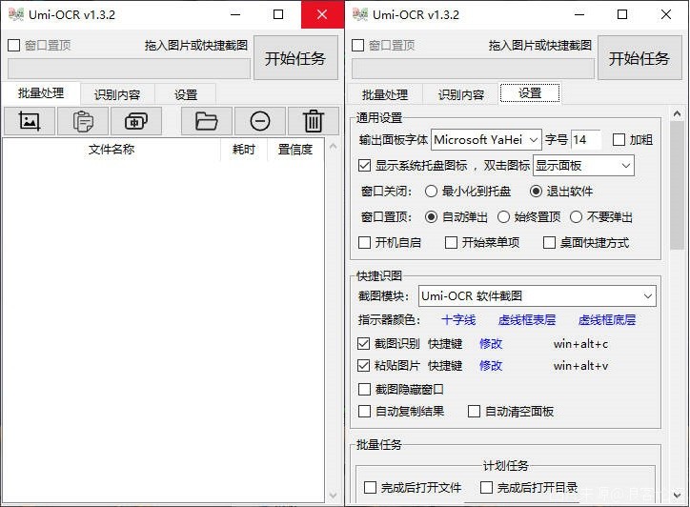690x507 pixels.
Task: Switch to 批量处理 tab in left window
Action: (41, 93)
